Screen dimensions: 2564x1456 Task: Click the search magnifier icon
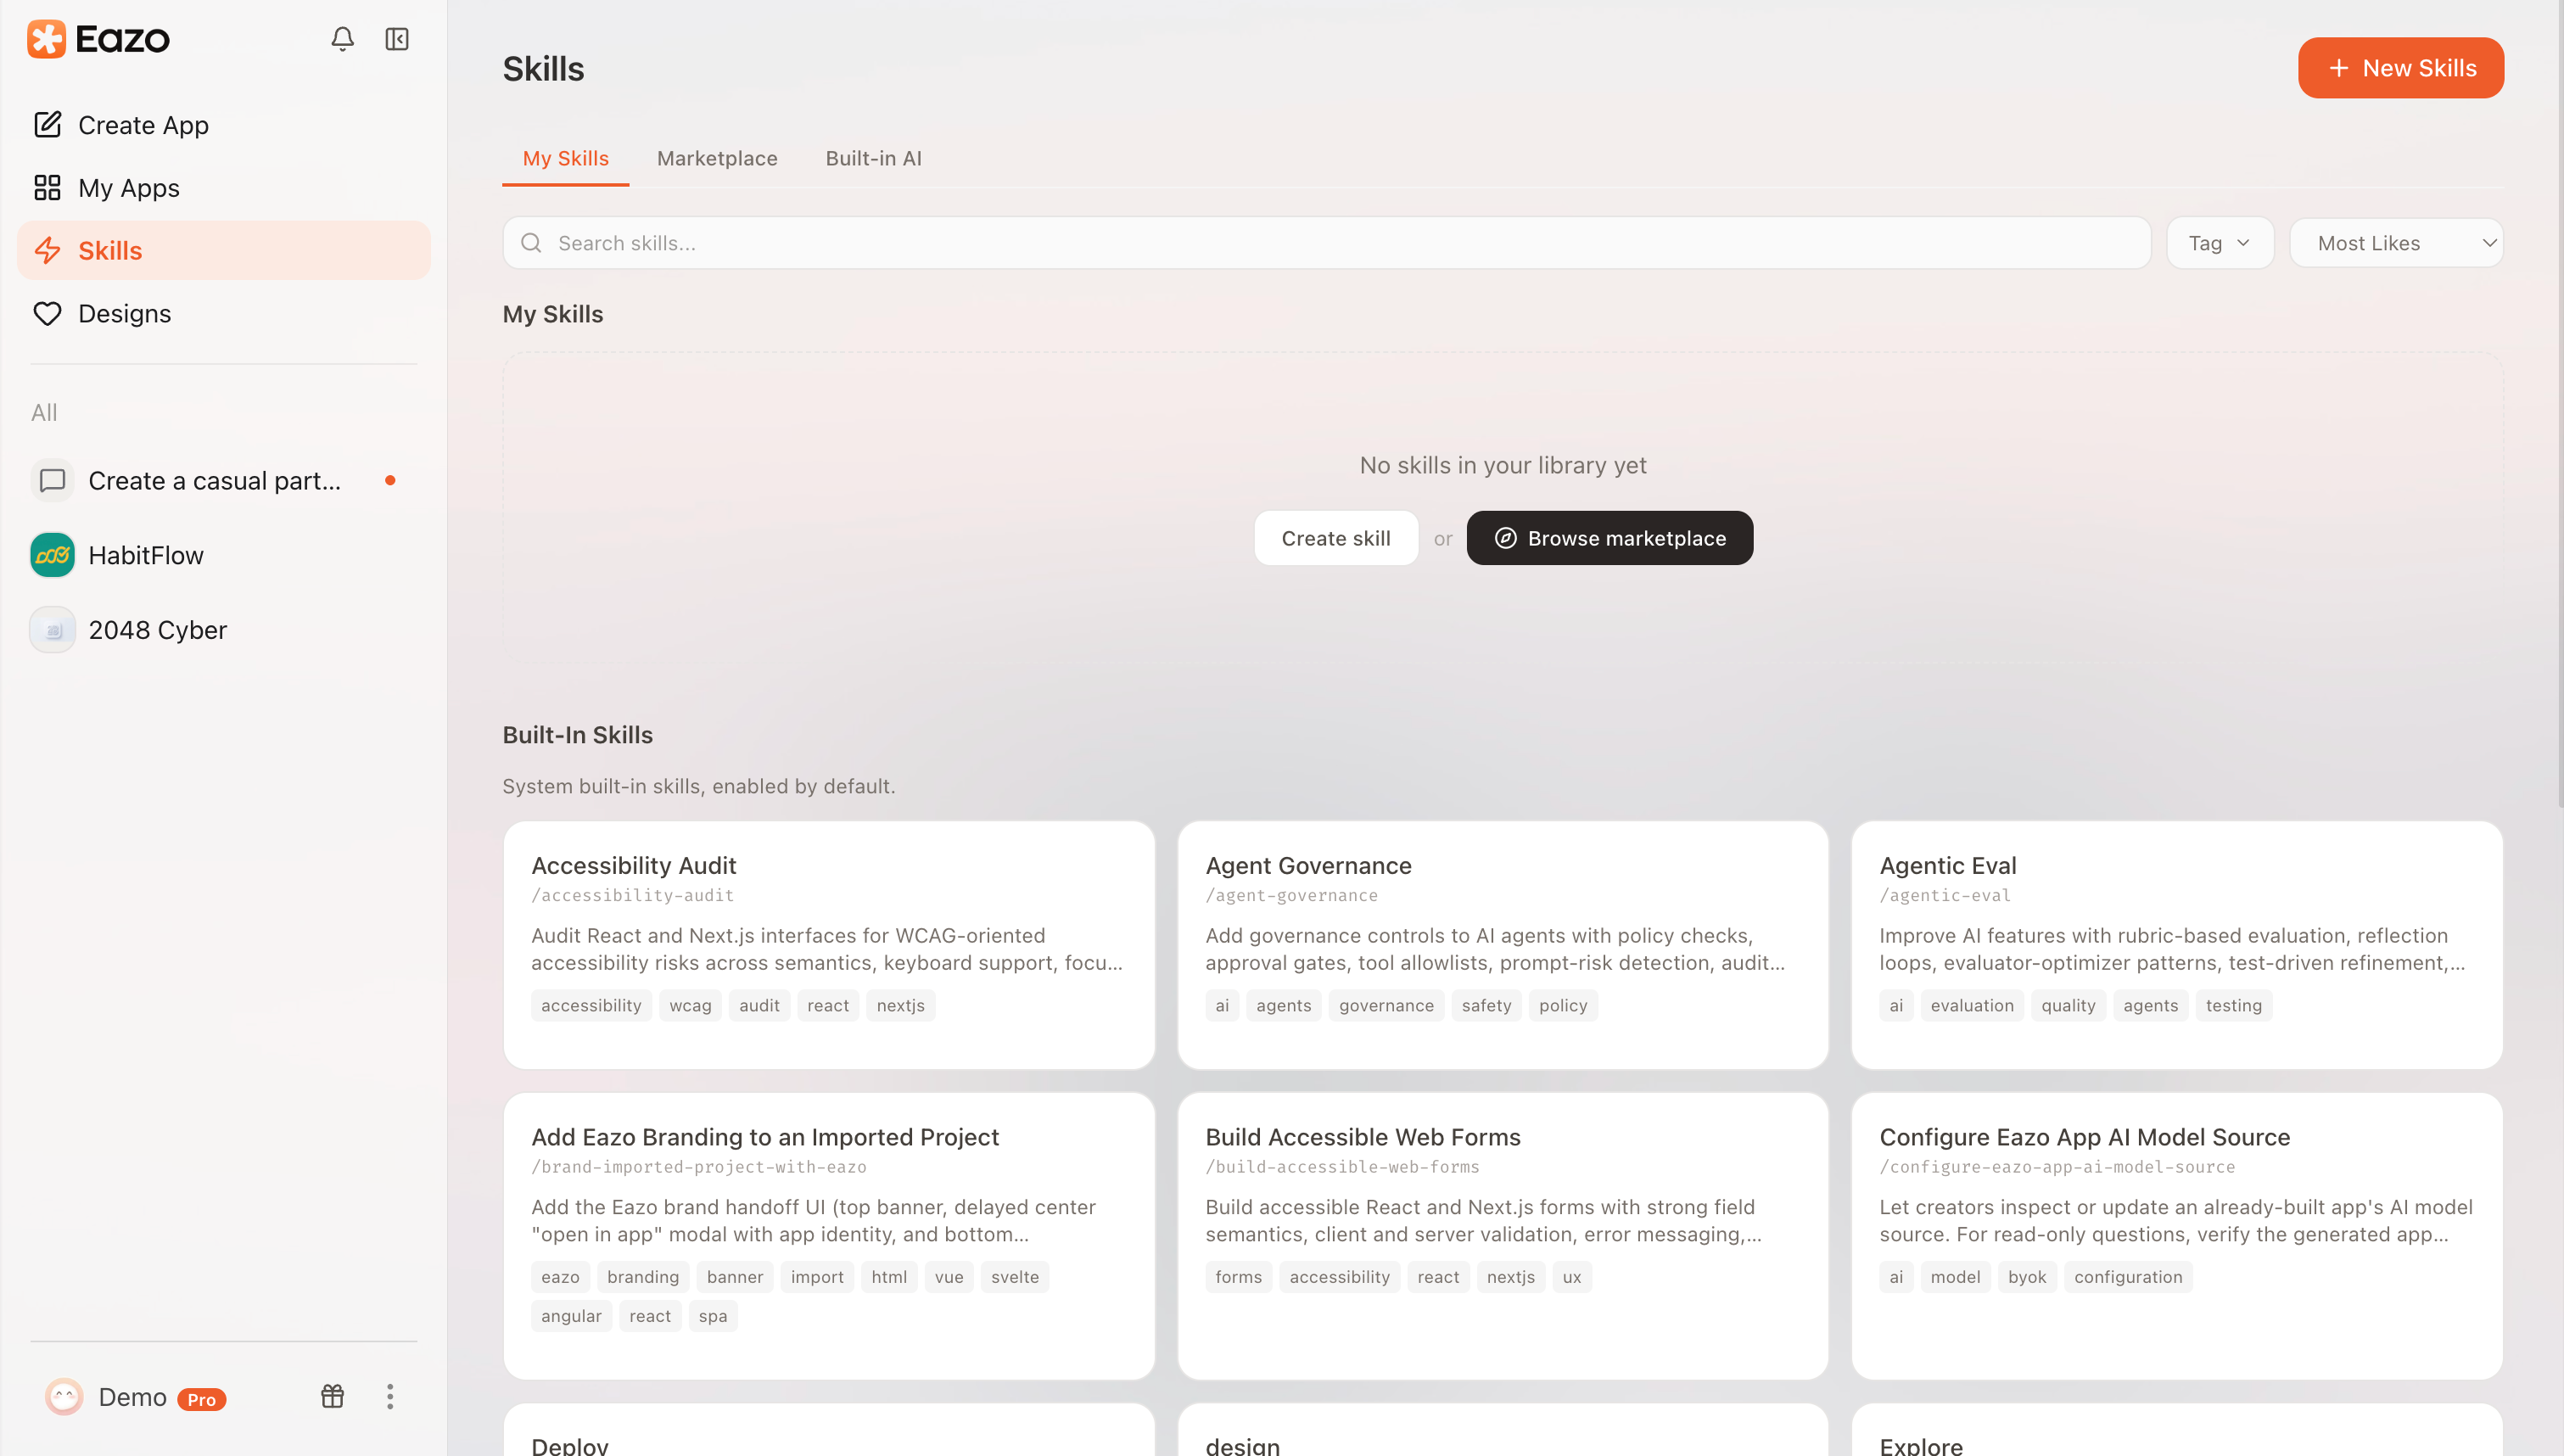[x=531, y=243]
